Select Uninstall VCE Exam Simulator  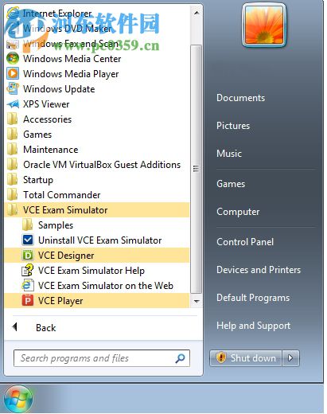(x=97, y=240)
